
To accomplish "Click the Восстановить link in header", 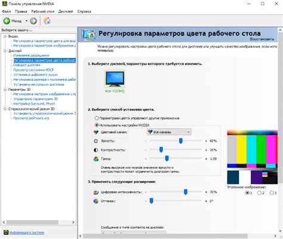I will click(x=262, y=39).
